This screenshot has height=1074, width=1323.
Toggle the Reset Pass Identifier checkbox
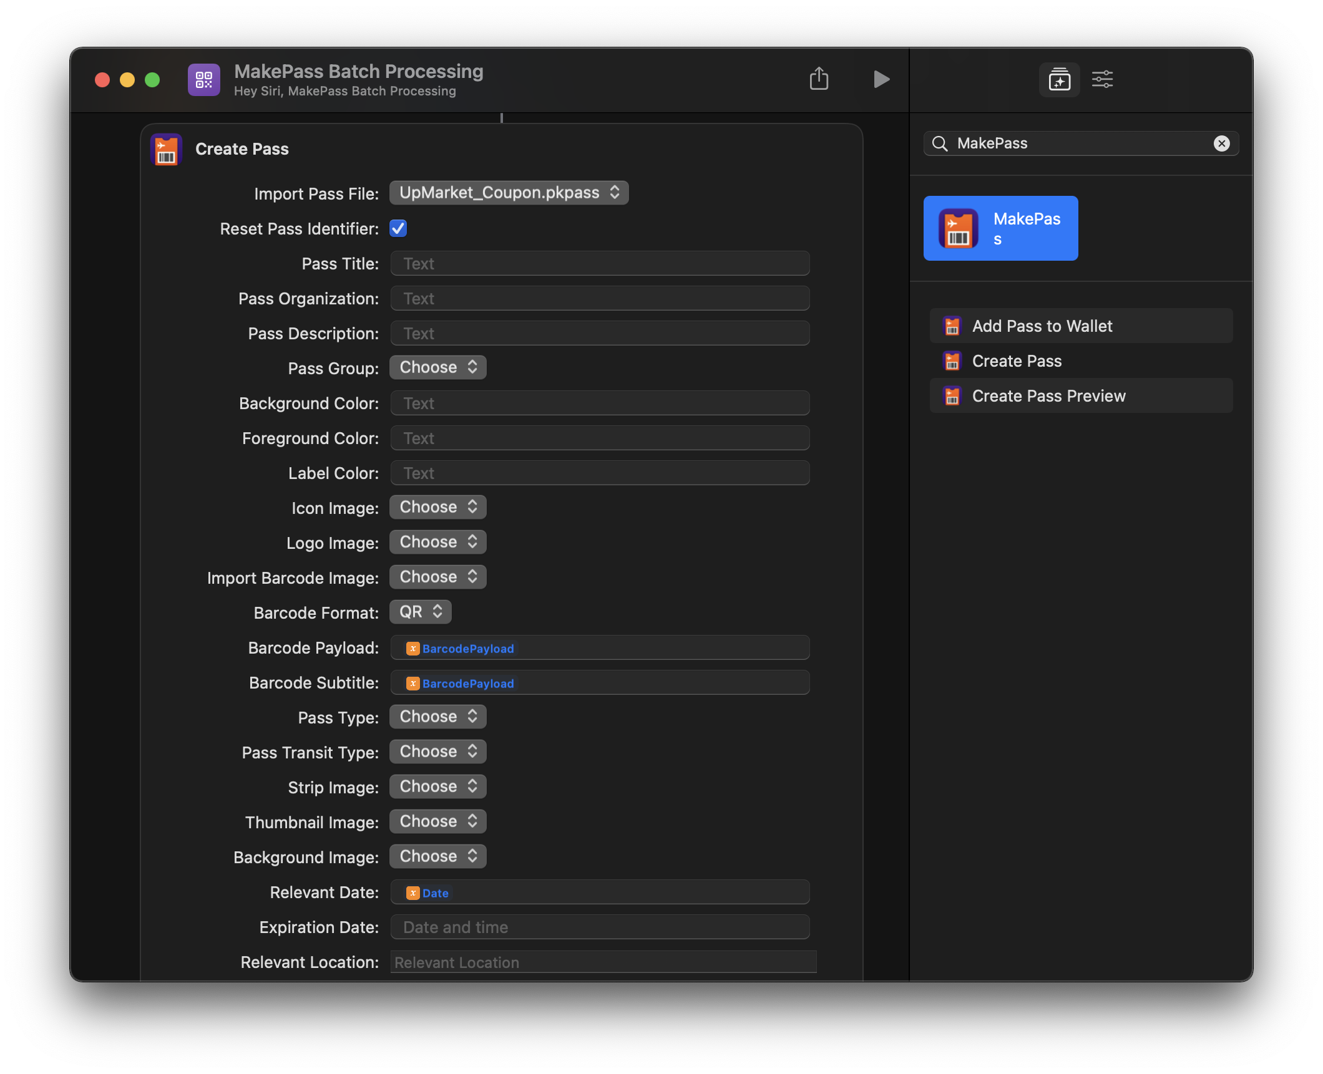398,228
